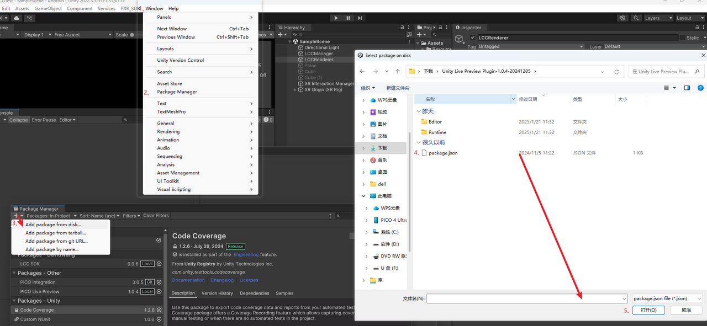The width and height of the screenshot is (707, 326).
Task: Click the plus add-package icon in Package Manager
Action: click(x=17, y=216)
